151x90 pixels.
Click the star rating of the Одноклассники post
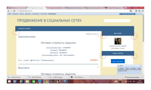(x=94, y=60)
